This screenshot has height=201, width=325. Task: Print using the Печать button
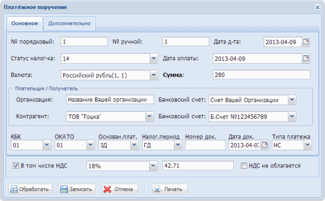click(169, 189)
